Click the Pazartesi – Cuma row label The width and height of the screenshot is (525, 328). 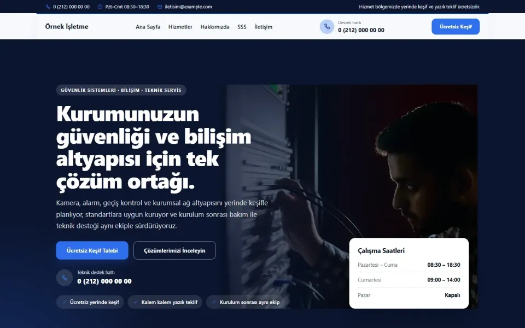click(377, 265)
